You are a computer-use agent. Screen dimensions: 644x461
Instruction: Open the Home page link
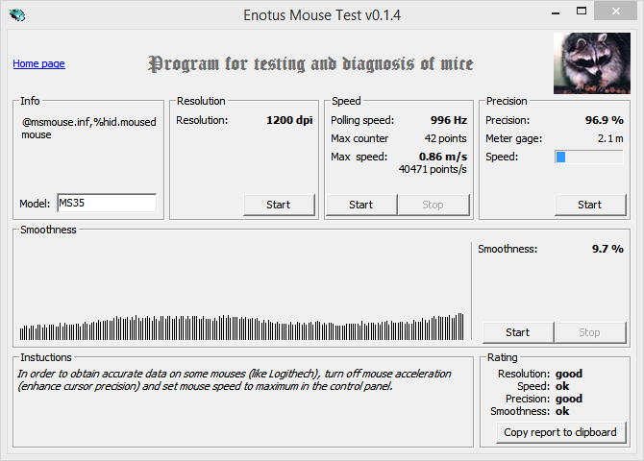point(38,63)
